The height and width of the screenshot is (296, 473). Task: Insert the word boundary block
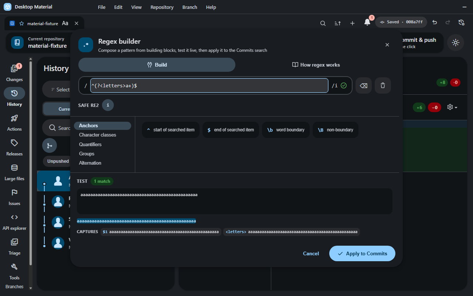pyautogui.click(x=286, y=130)
